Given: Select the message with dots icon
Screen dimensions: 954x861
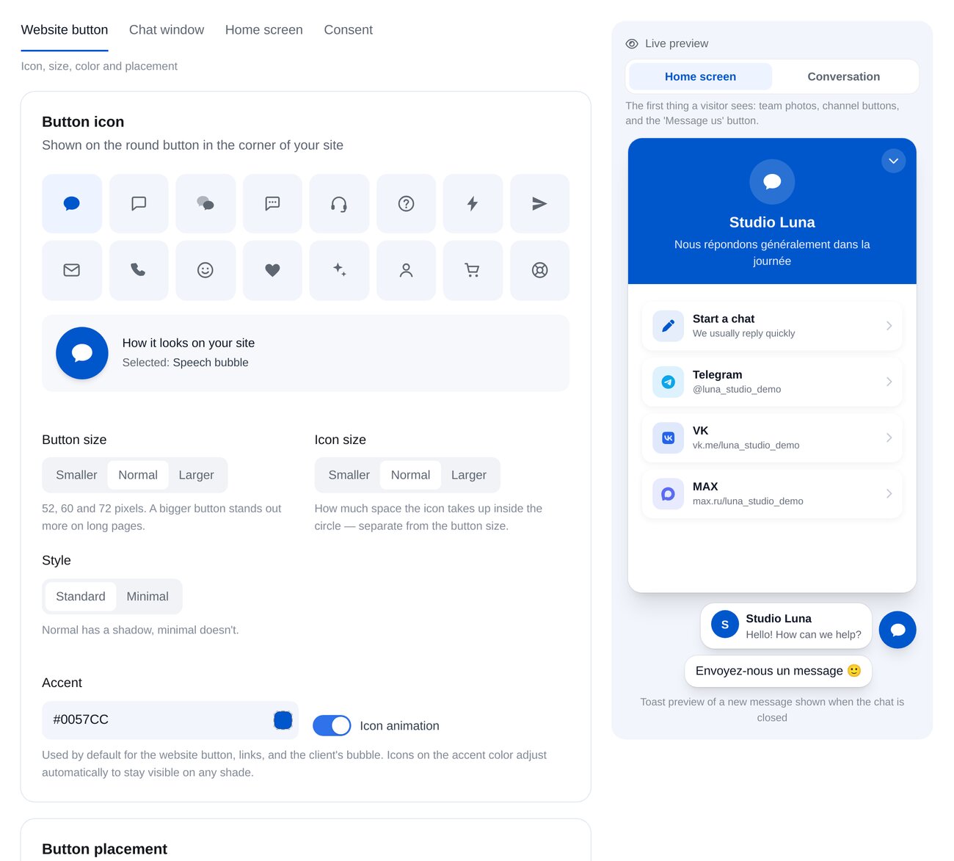Looking at the screenshot, I should pyautogui.click(x=272, y=203).
